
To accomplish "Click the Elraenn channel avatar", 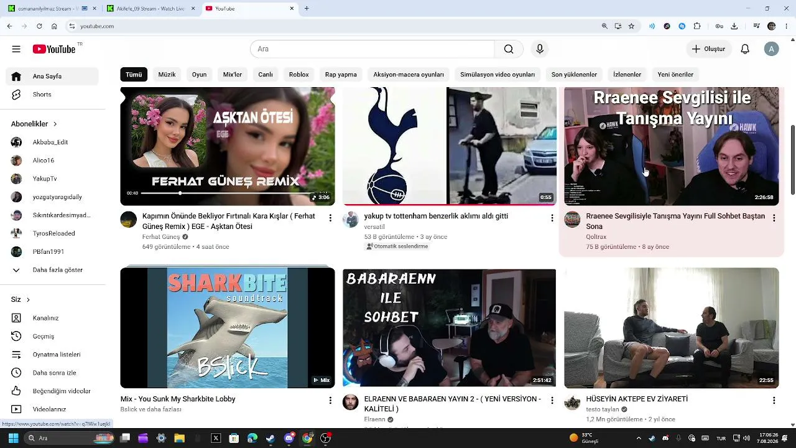I will click(351, 402).
